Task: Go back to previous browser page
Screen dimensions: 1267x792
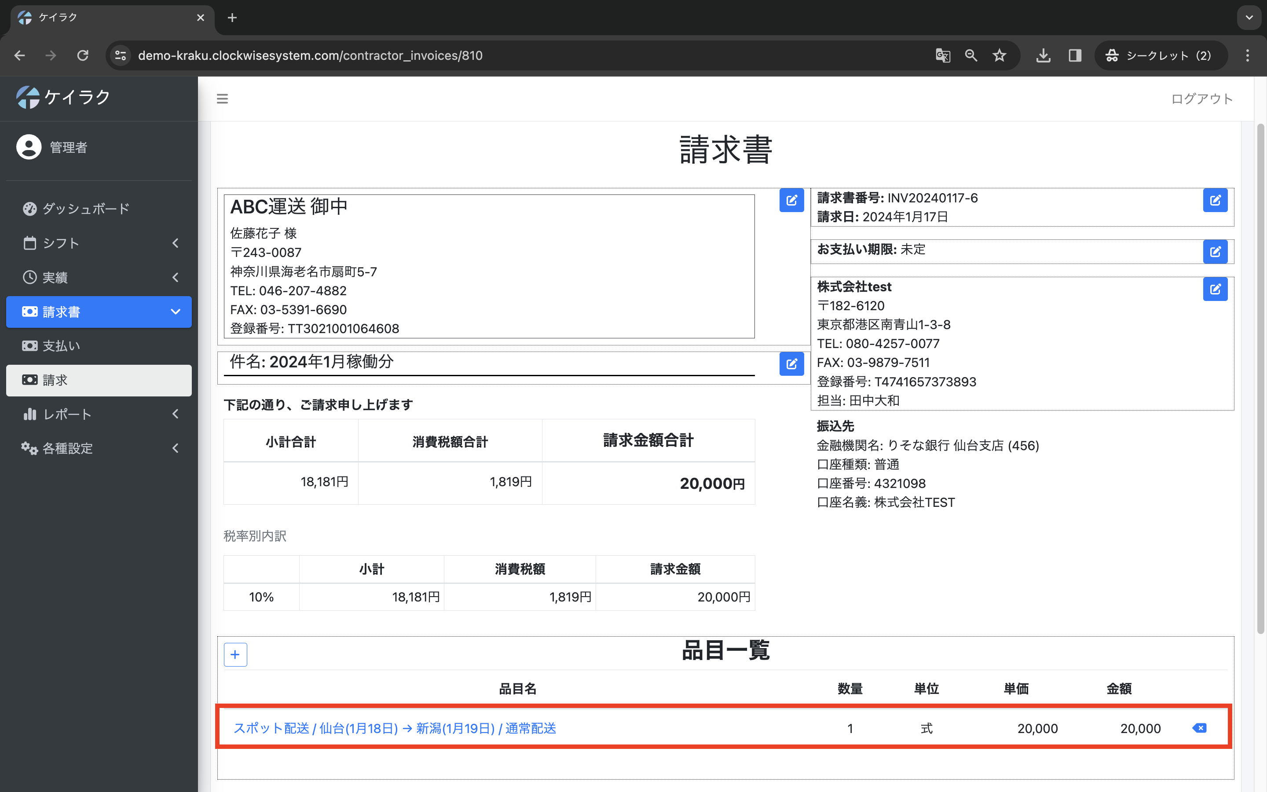Action: (x=20, y=55)
